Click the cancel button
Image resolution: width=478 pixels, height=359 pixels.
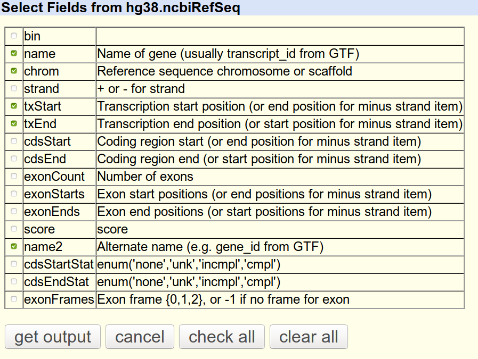click(x=140, y=337)
